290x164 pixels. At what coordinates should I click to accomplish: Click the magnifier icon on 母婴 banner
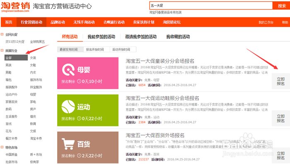(68, 70)
